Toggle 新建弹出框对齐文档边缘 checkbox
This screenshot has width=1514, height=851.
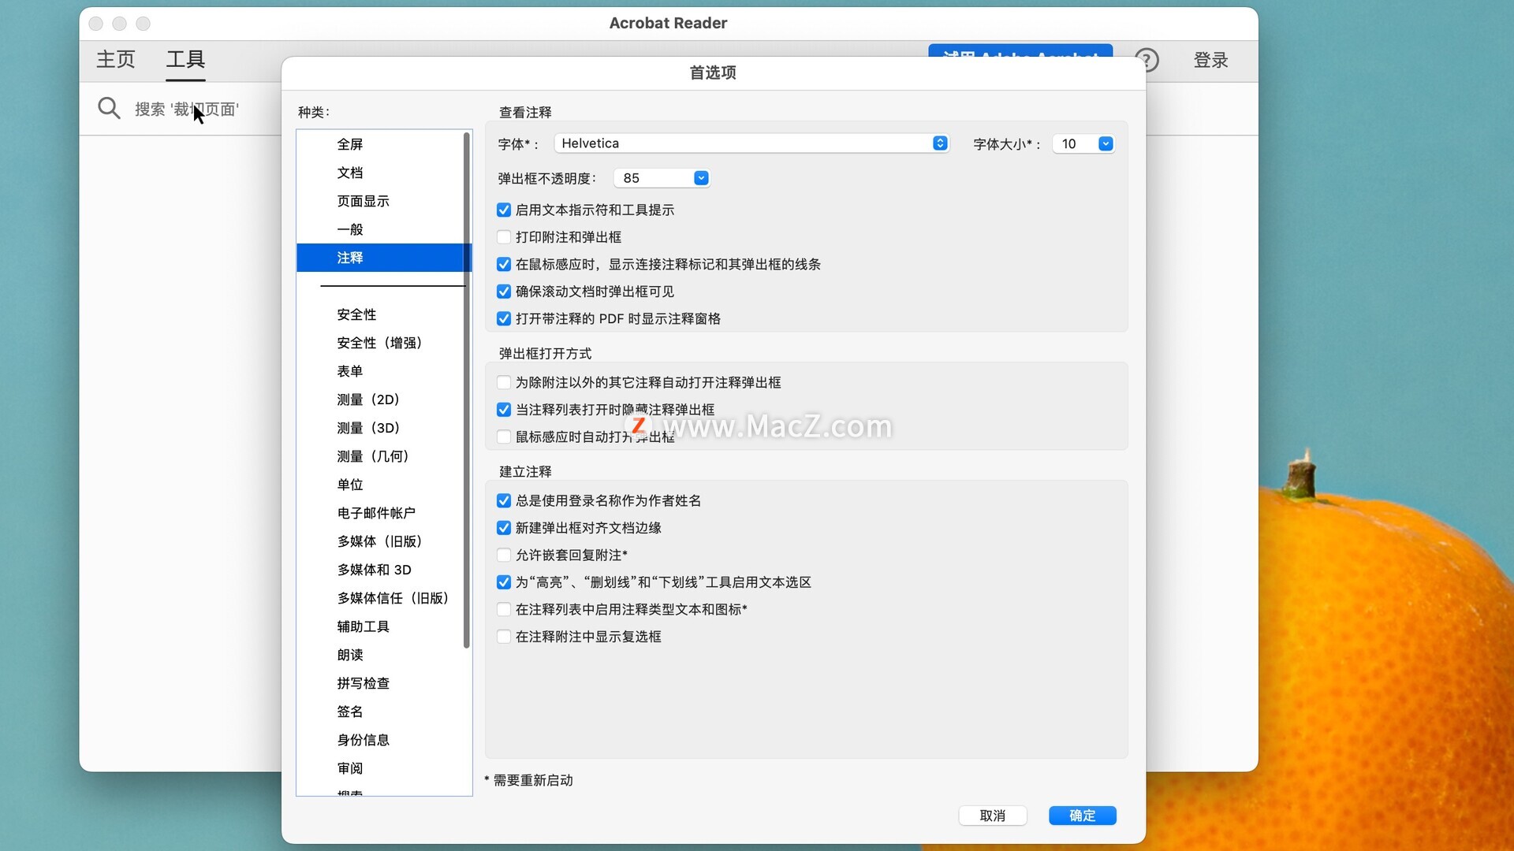pyautogui.click(x=504, y=528)
